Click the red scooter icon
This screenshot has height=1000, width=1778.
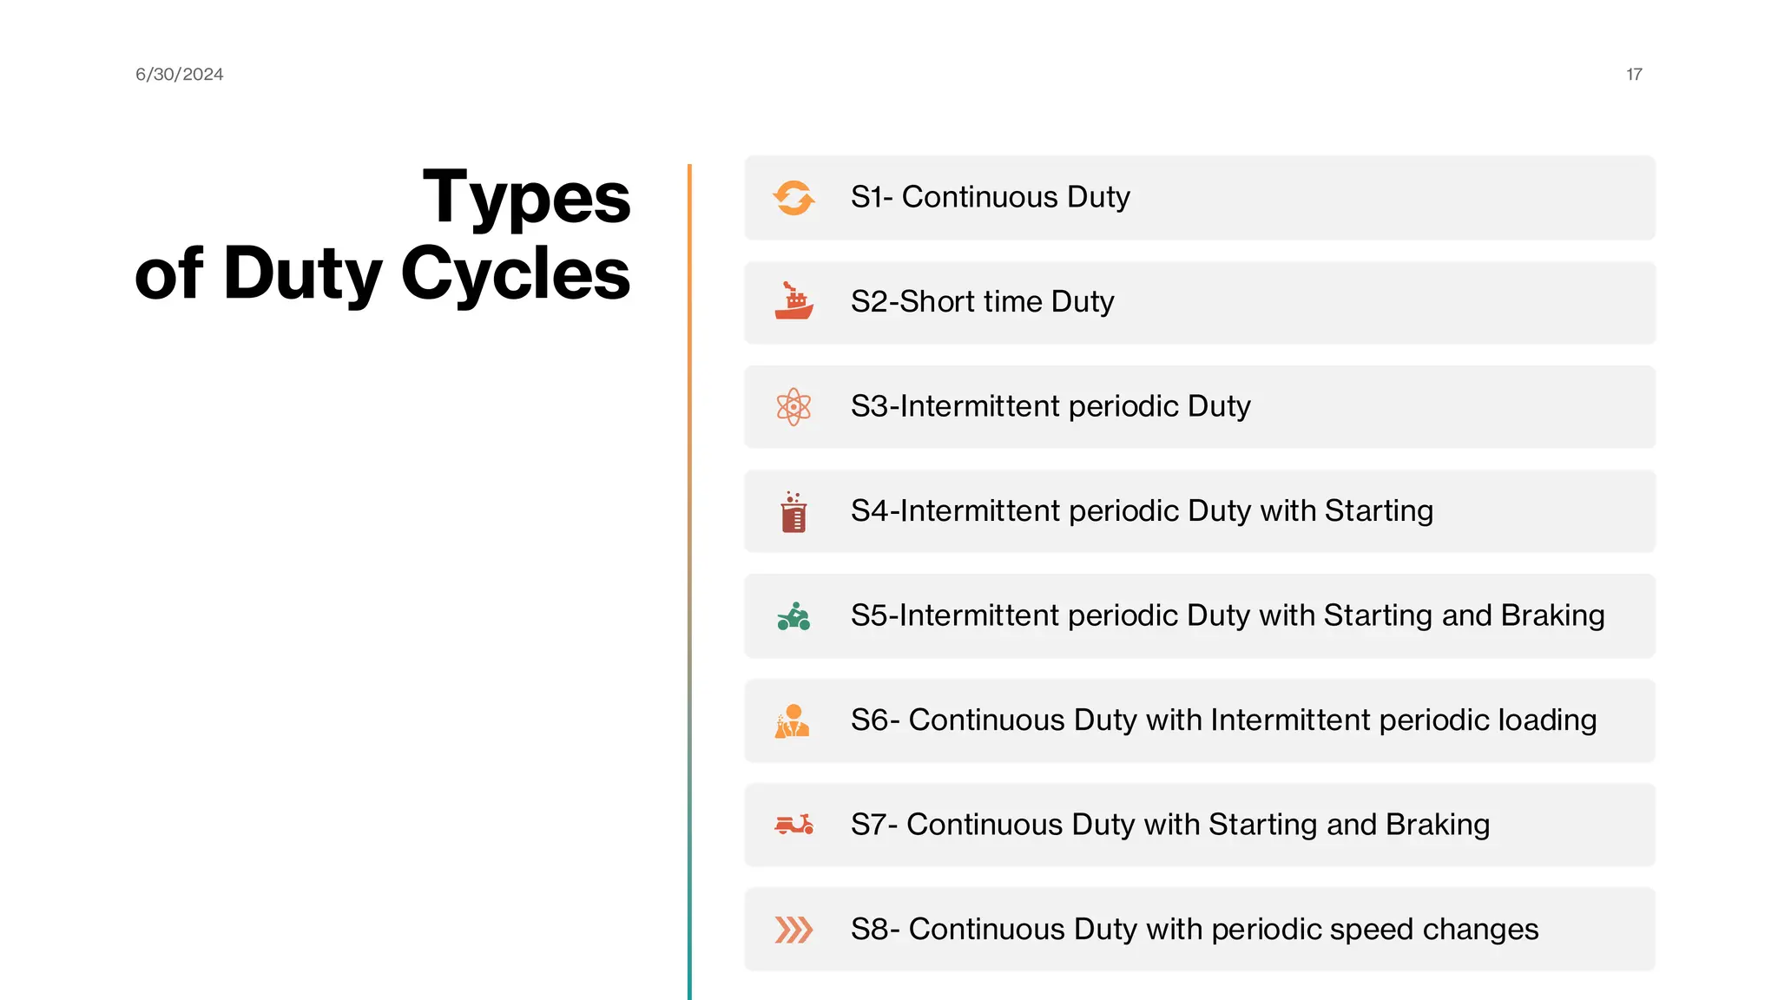pyautogui.click(x=794, y=825)
